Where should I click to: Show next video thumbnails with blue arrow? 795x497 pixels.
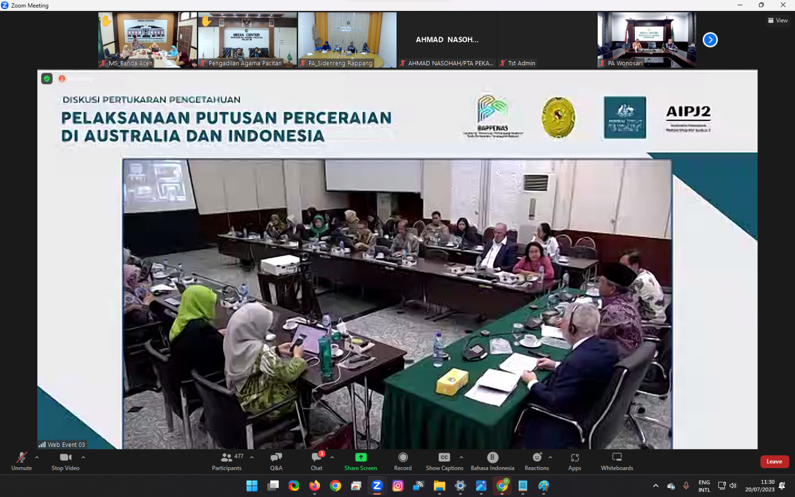click(x=710, y=40)
